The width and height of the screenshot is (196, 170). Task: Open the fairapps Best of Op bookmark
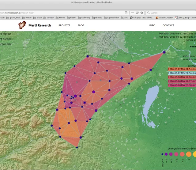click(142, 18)
